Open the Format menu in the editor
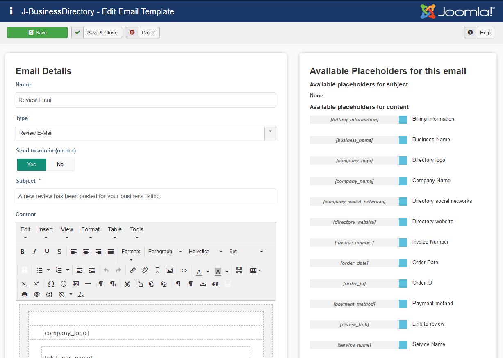The image size is (503, 358). [x=90, y=233]
